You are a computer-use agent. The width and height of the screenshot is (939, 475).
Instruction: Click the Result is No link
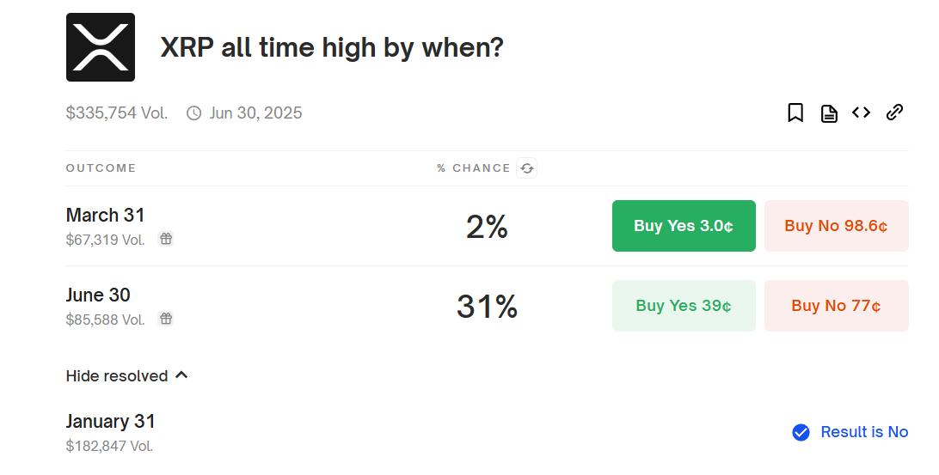864,432
